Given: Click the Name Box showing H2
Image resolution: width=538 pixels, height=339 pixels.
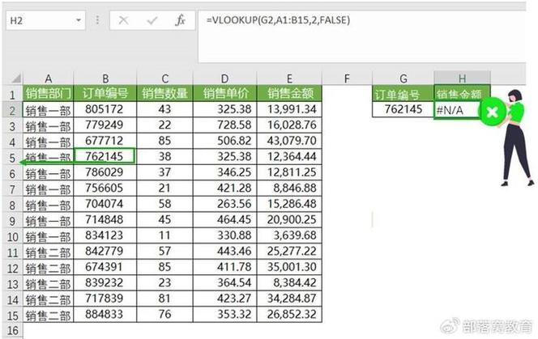Looking at the screenshot, I should tap(41, 20).
